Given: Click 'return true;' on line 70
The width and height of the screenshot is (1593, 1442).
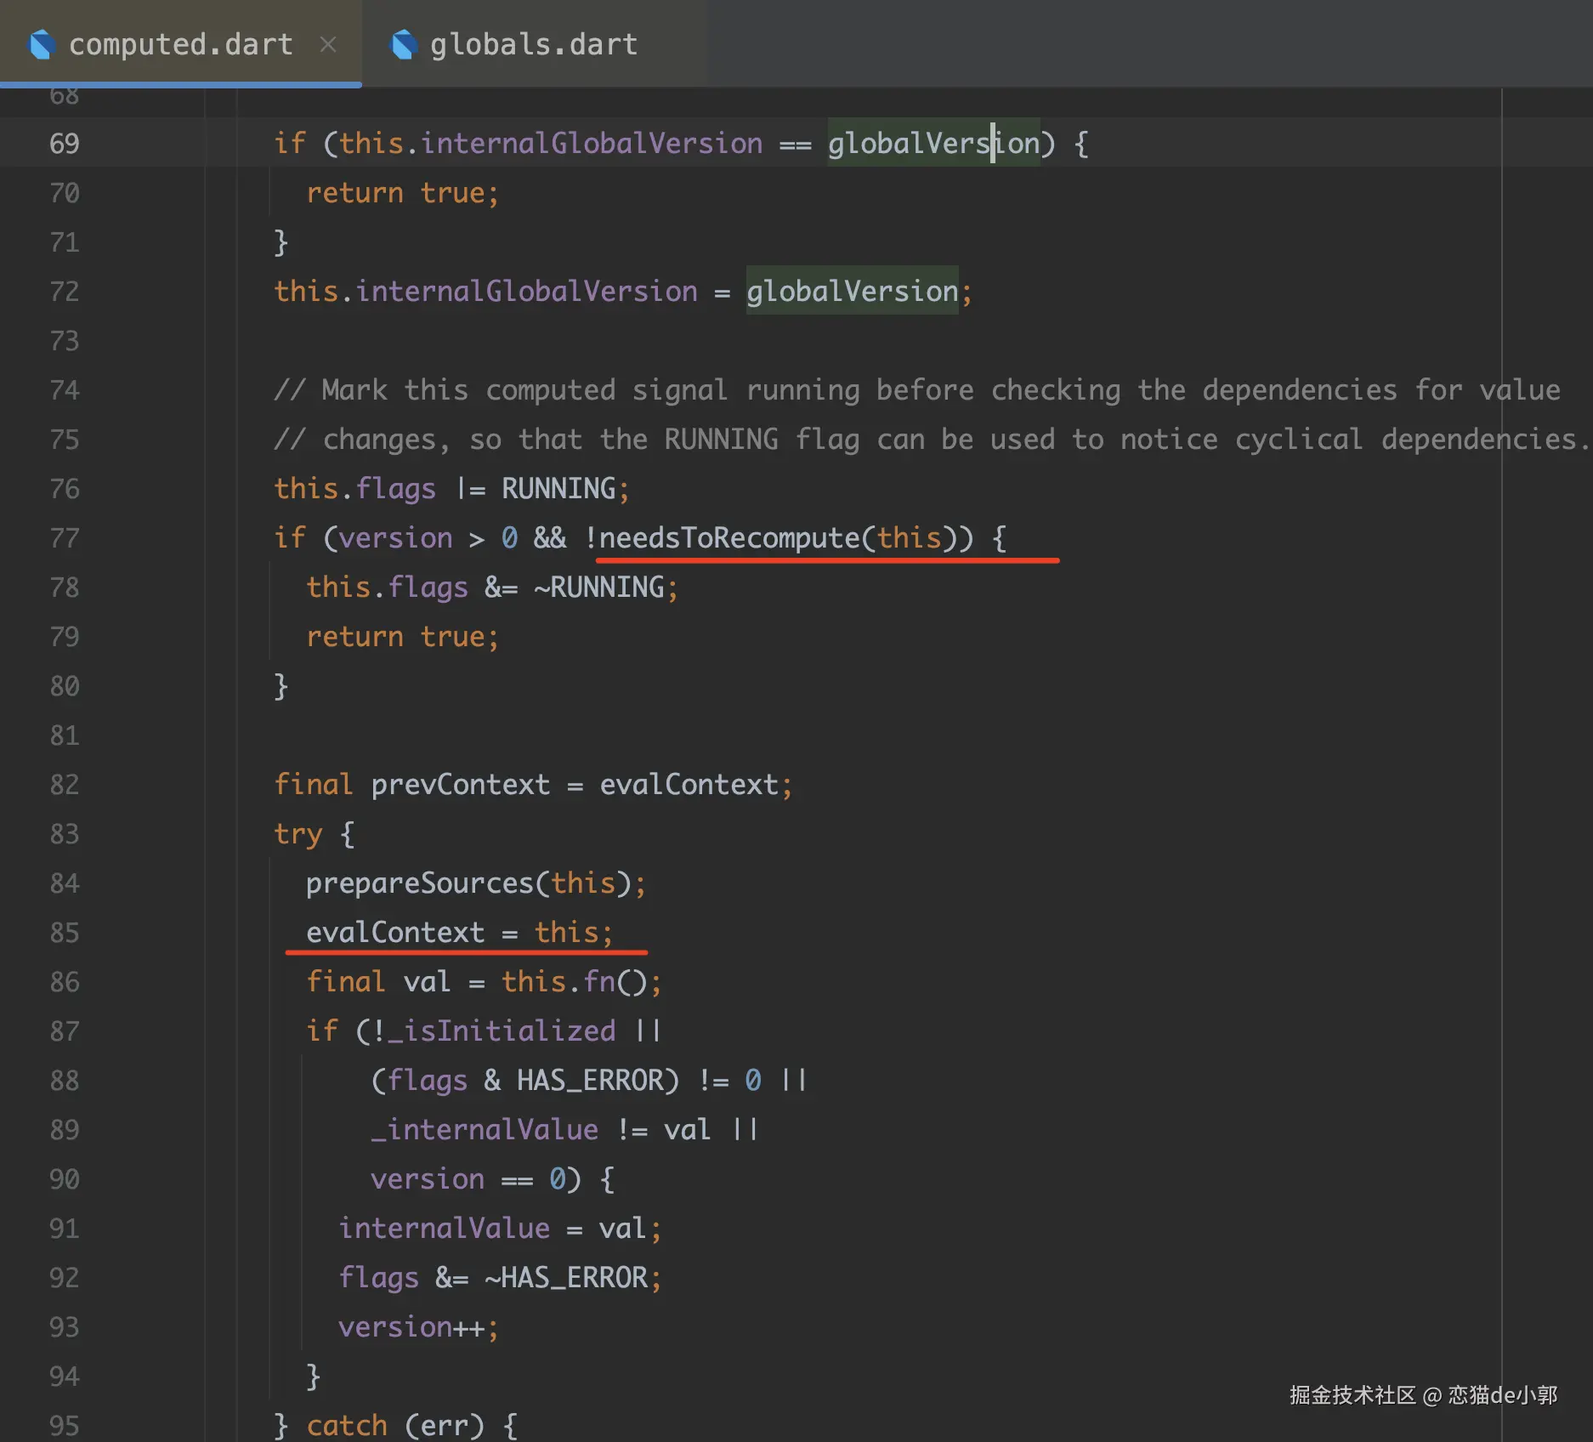Looking at the screenshot, I should (403, 193).
